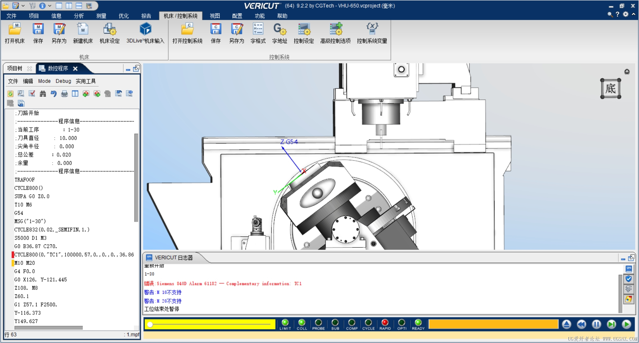Click the Siemens 840D Alarm 61182 error message
Screen dimensions: 639x343
pyautogui.click(x=223, y=283)
